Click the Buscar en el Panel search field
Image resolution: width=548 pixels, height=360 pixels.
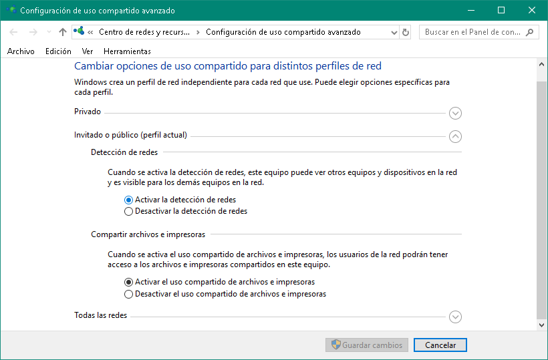point(472,32)
